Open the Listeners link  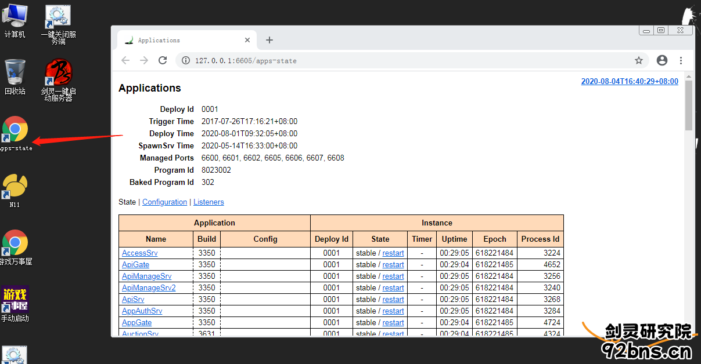(x=208, y=202)
